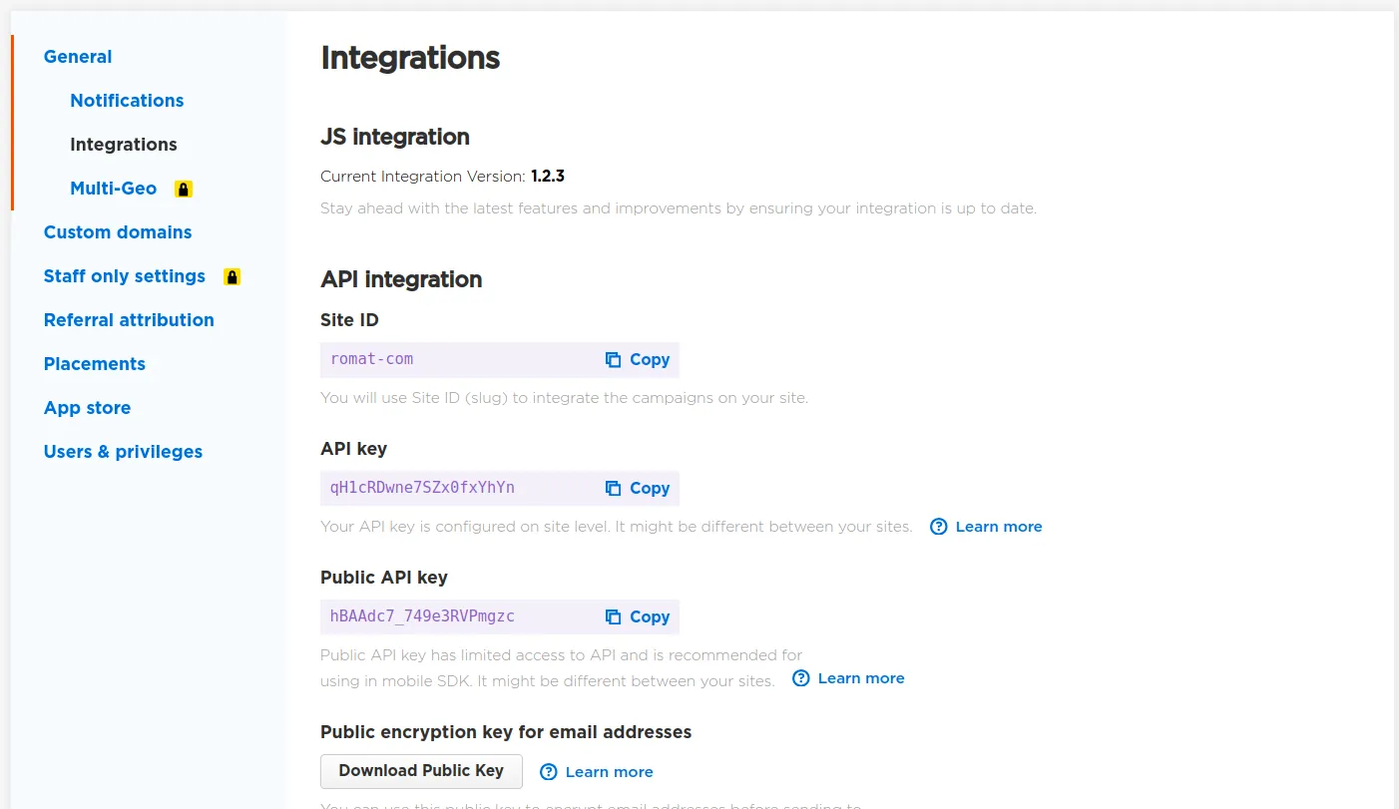Select Integrations in the sidebar
Image resolution: width=1399 pixels, height=809 pixels.
tap(124, 145)
